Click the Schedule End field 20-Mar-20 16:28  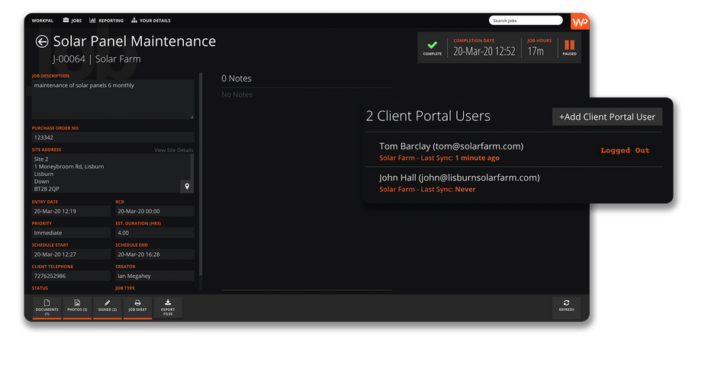[155, 254]
